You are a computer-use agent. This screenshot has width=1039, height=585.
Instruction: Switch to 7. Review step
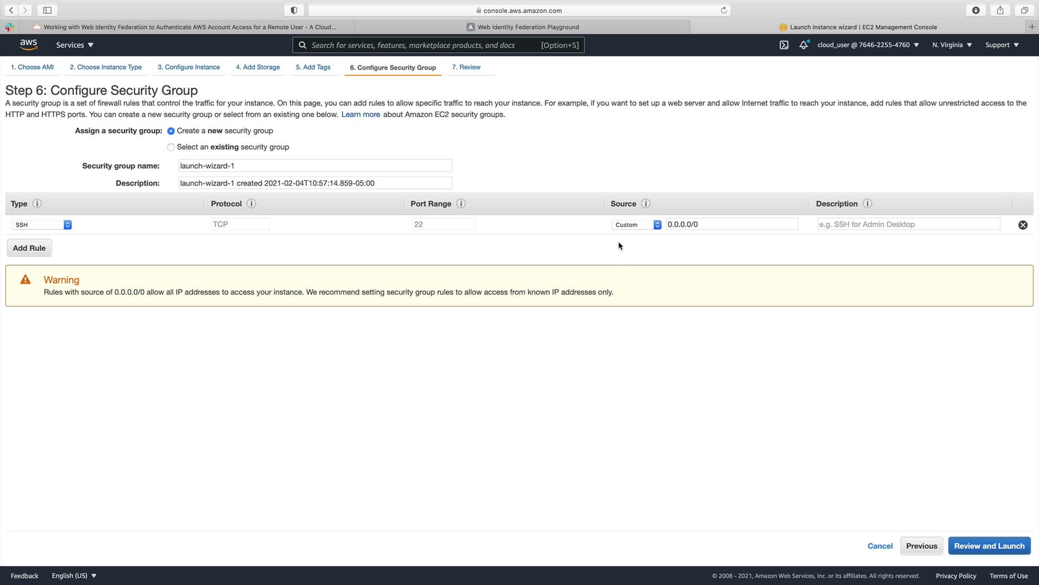(x=466, y=67)
